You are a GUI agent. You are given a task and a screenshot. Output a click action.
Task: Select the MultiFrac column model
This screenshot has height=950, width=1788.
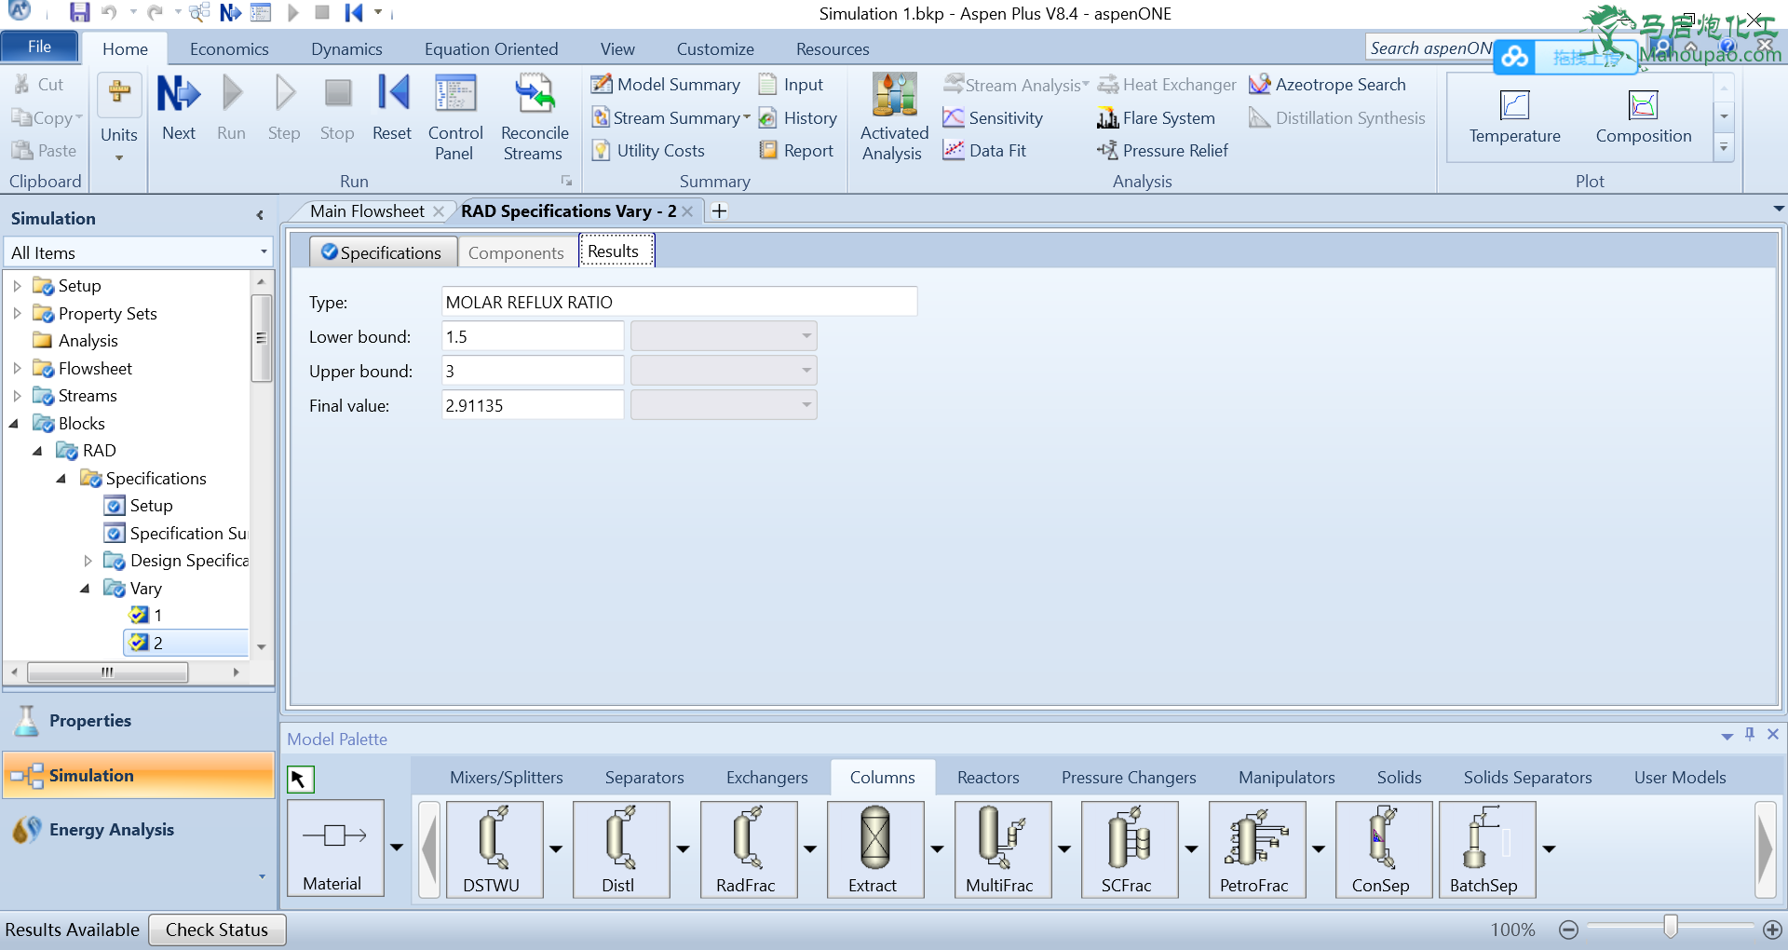coord(1002,849)
